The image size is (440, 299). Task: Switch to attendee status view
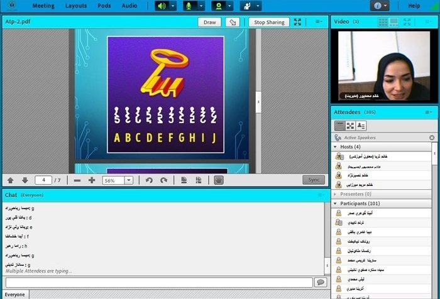coord(361,126)
